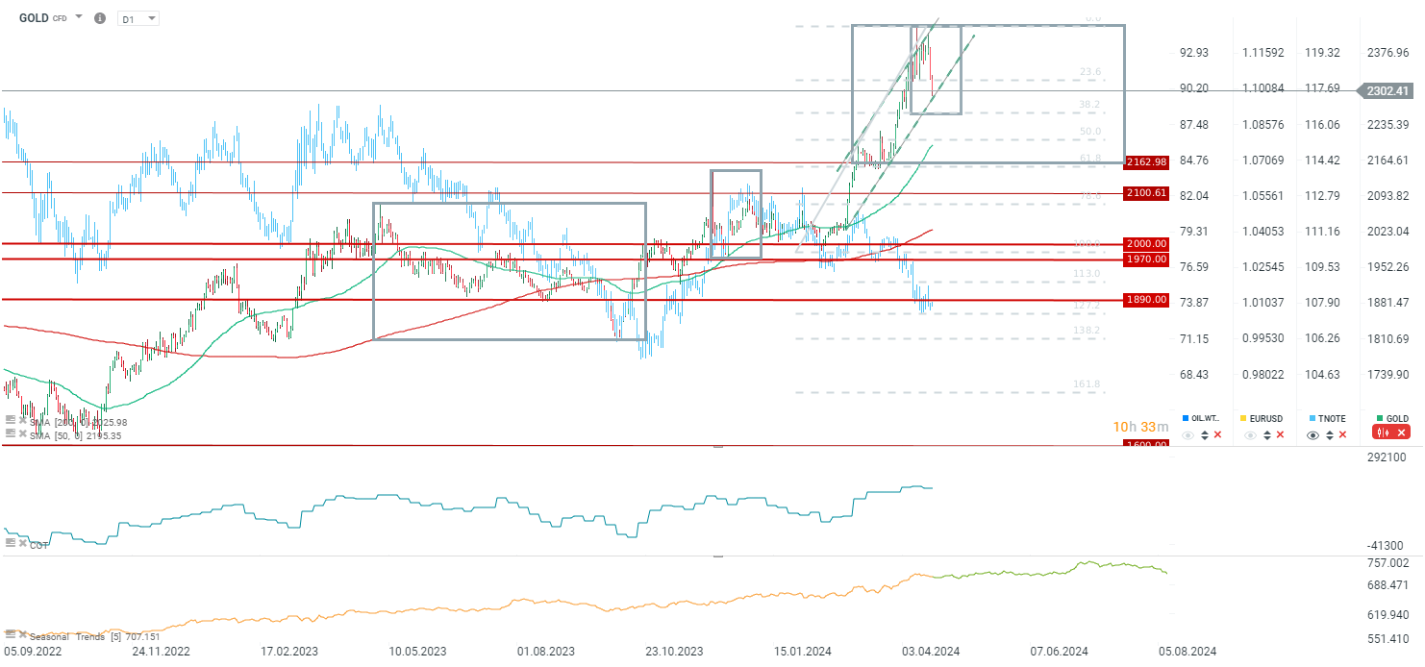Remove the SMA 200 indicator
Screen dimensions: 1425x667
pos(23,420)
